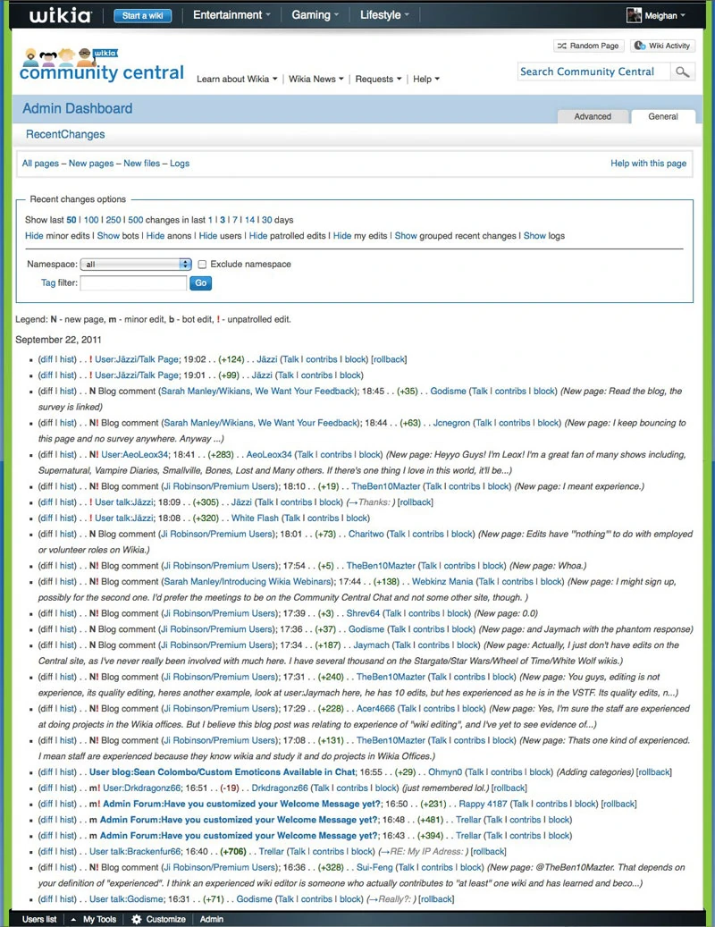Expand the Meighan account menu
Screen dimensions: 715x927
665,15
